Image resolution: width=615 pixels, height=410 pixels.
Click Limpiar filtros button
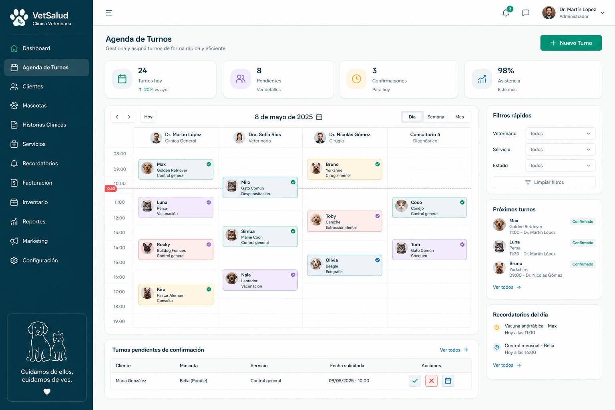tap(544, 182)
